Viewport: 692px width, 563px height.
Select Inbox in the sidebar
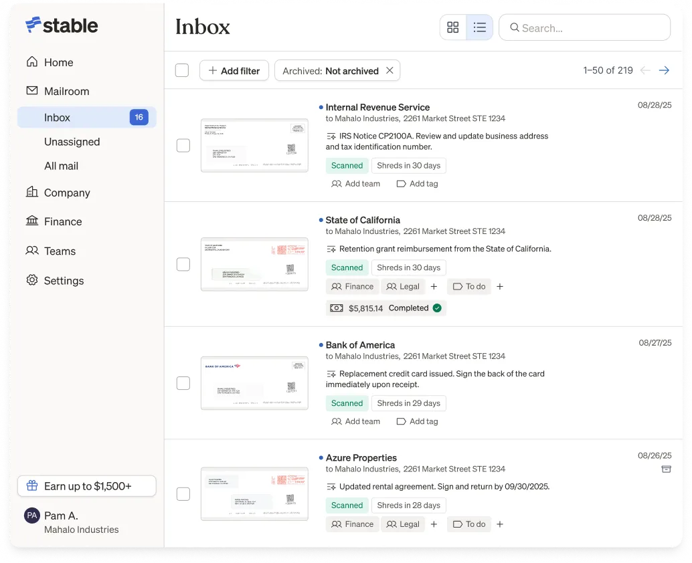[86, 117]
